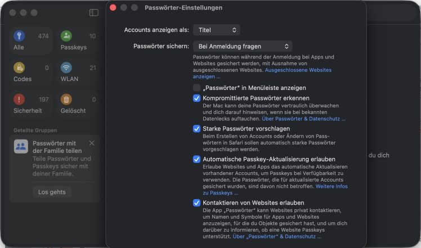Click the Passwörter-Einstellungen window title
Viewport: 421px width, 248px height.
pos(183,8)
